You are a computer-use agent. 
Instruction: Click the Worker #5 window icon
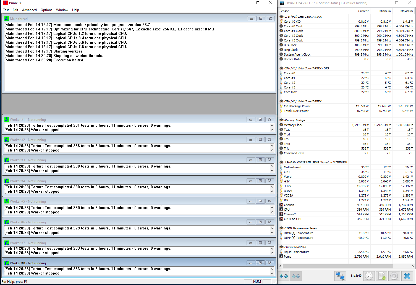pyautogui.click(x=7, y=202)
